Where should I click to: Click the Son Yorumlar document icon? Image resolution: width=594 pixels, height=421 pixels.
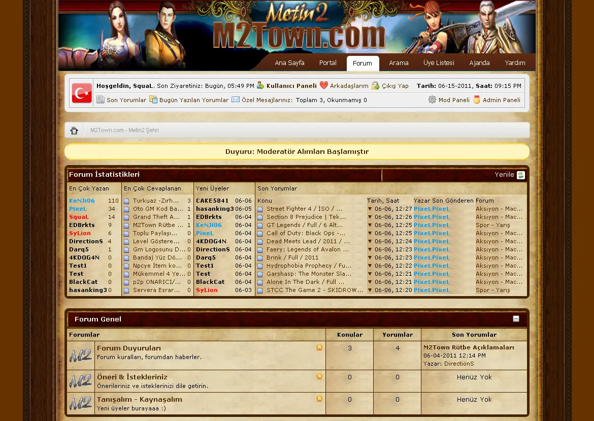[101, 100]
